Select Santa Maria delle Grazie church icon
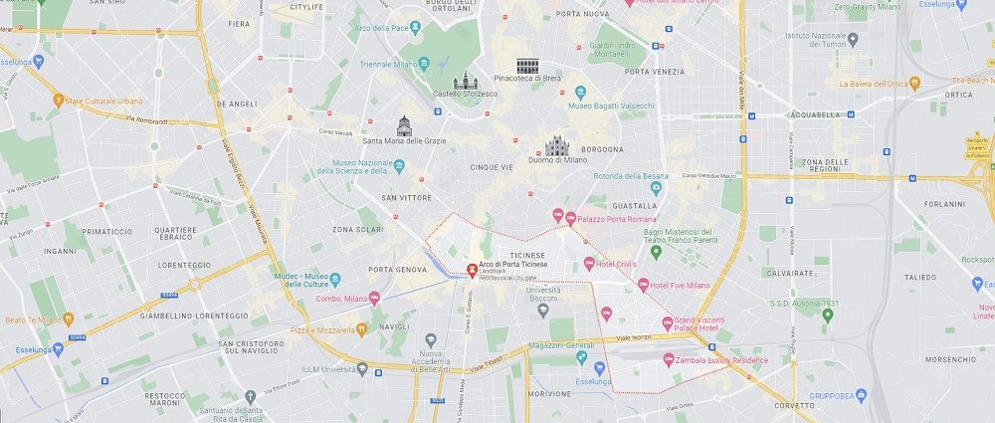 [x=404, y=126]
